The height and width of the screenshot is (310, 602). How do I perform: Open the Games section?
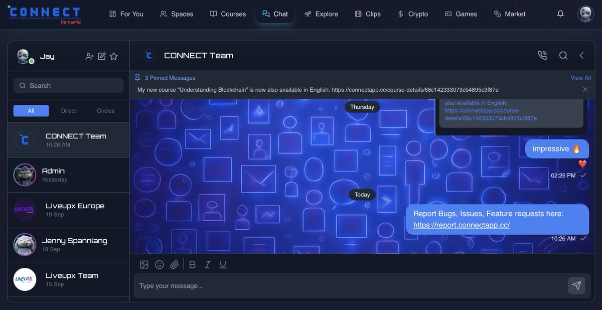tap(461, 14)
